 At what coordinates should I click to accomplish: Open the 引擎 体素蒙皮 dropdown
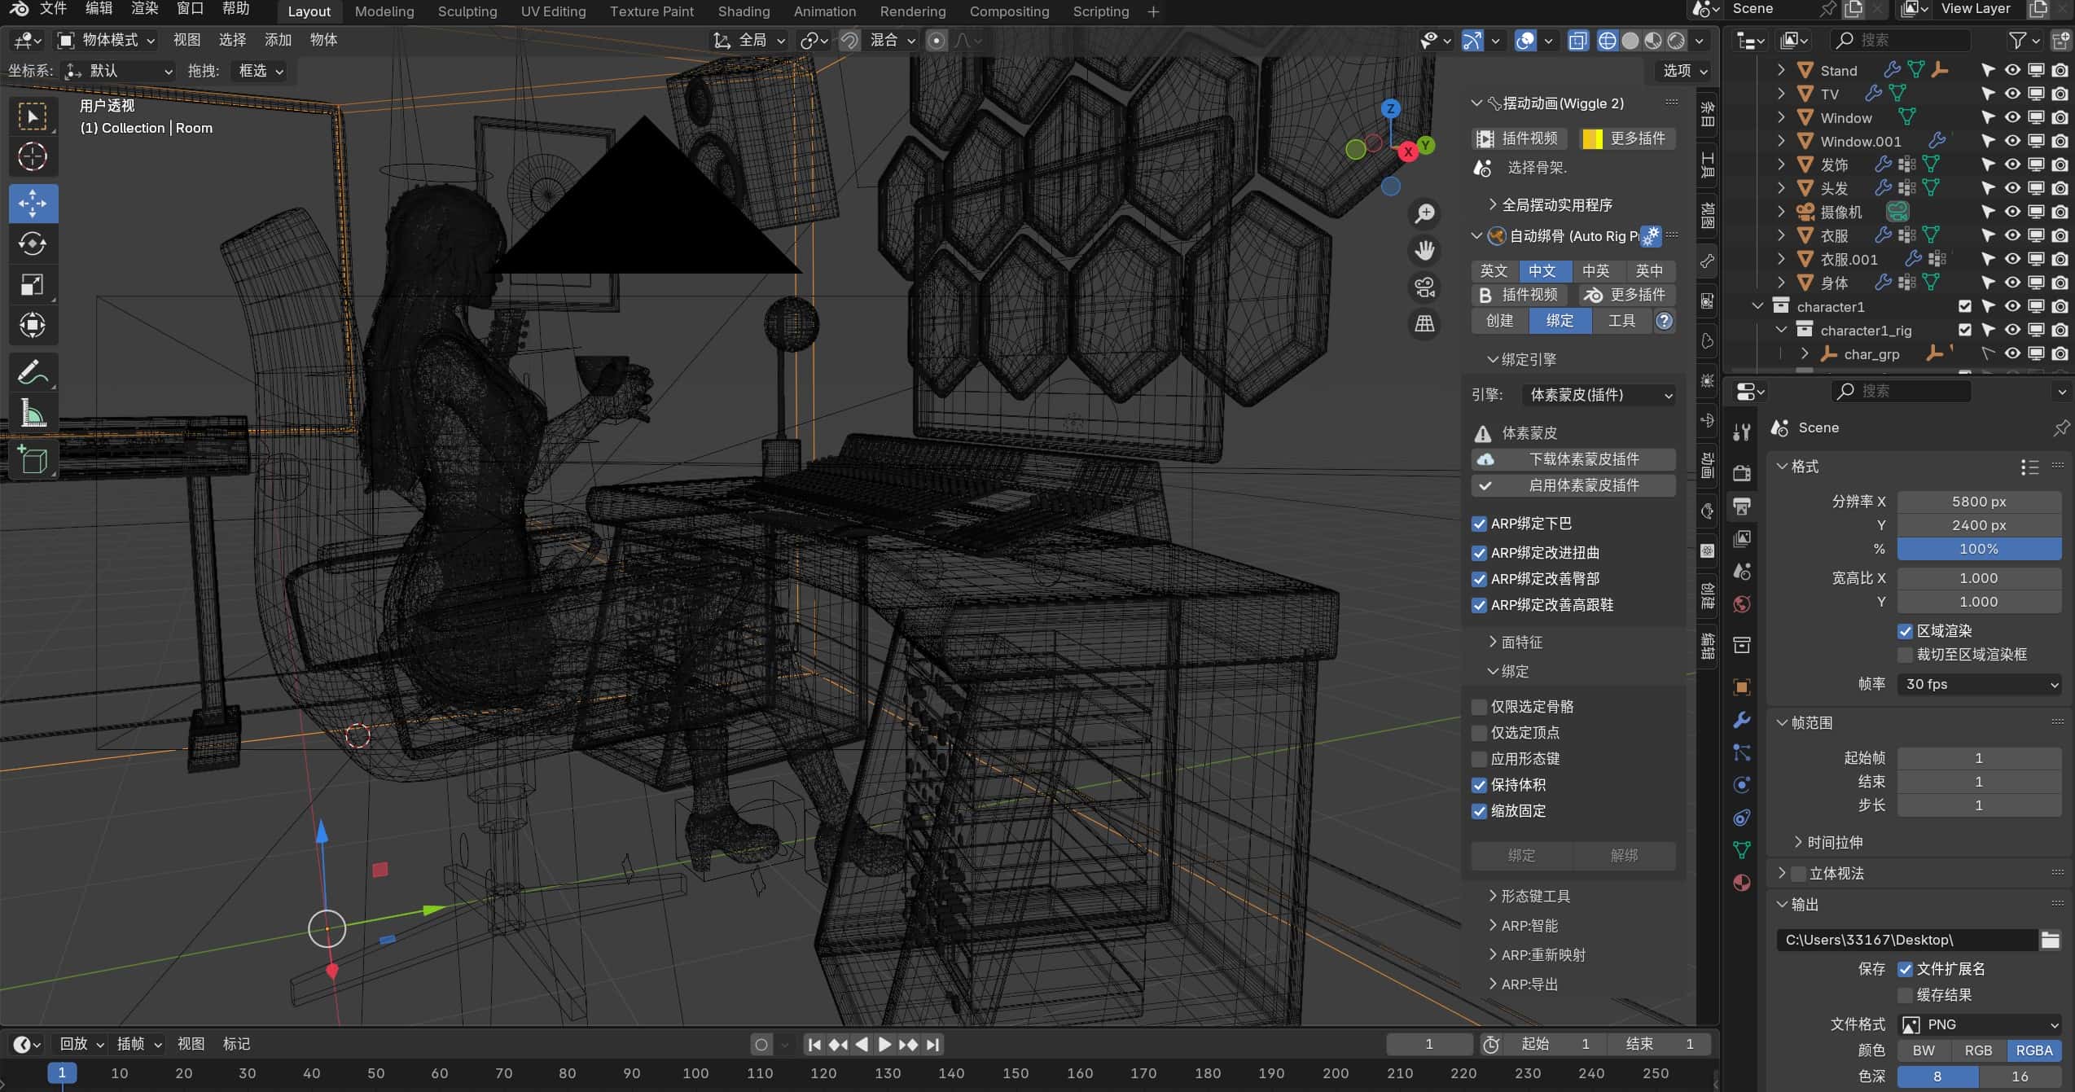[1599, 395]
